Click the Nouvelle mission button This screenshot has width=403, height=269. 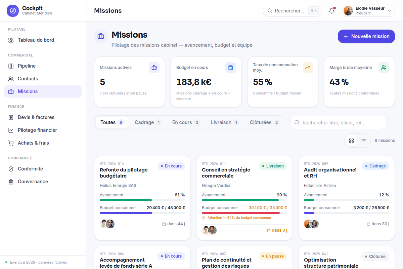[366, 36]
